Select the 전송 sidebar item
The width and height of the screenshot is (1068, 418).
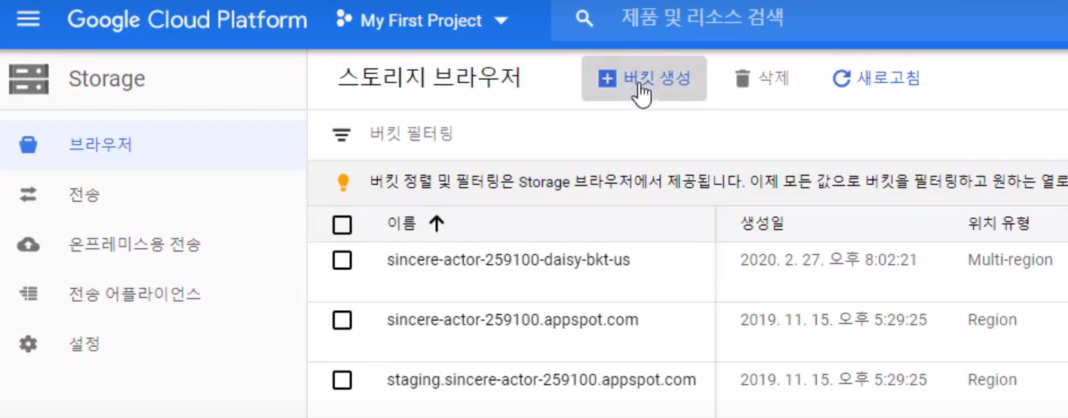(154, 195)
